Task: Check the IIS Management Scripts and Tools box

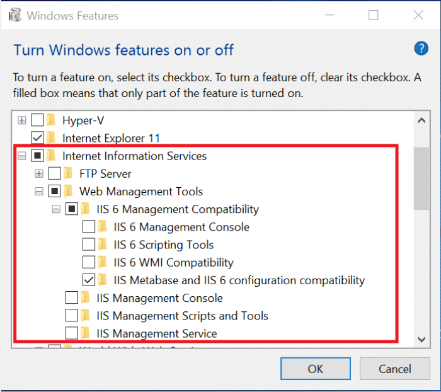Action: click(72, 316)
